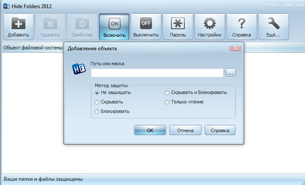Screen dimensions: 305x185
Task: Select the Только чтение radio option
Action: coord(168,102)
